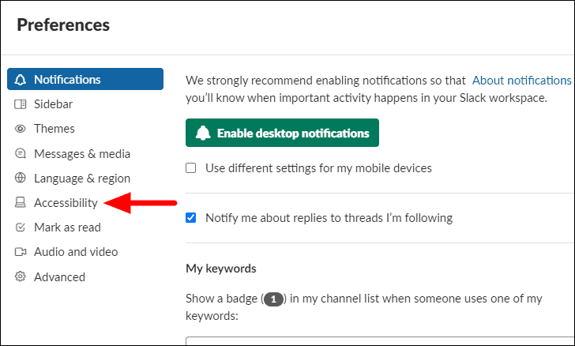Click the Sidebar panel icon
This screenshot has width=575, height=346.
21,104
